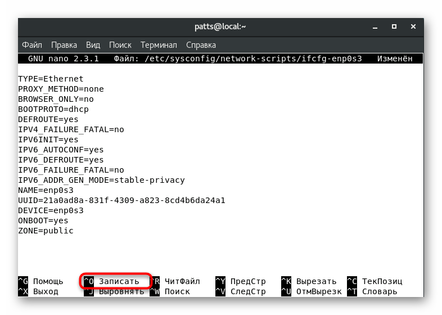The image size is (442, 315).
Task: Click the UUID=21a0ad8a-831f-4309-a823-8cd4b6da24a1 line
Action: (121, 200)
